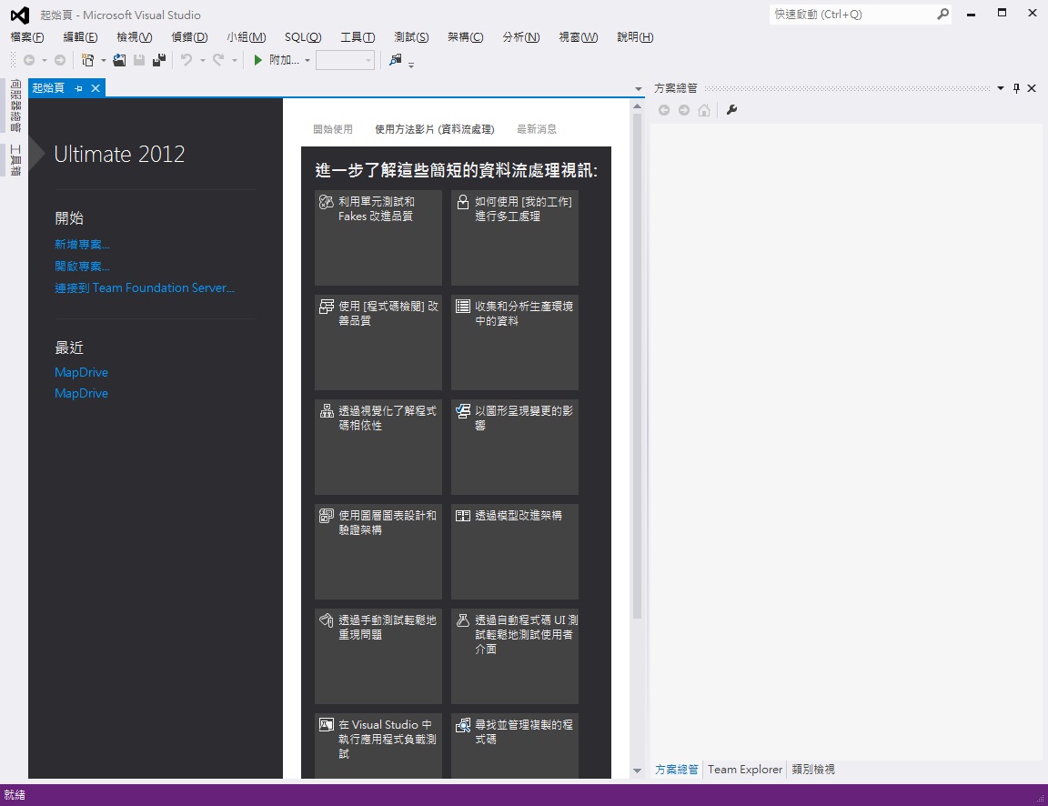Viewport: 1048px width, 806px height.
Task: Open the 偵錯(D) menu
Action: [x=189, y=37]
